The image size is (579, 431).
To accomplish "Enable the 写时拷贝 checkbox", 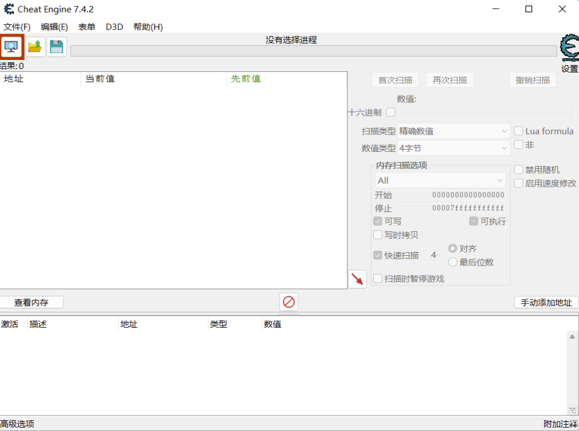I will point(377,235).
